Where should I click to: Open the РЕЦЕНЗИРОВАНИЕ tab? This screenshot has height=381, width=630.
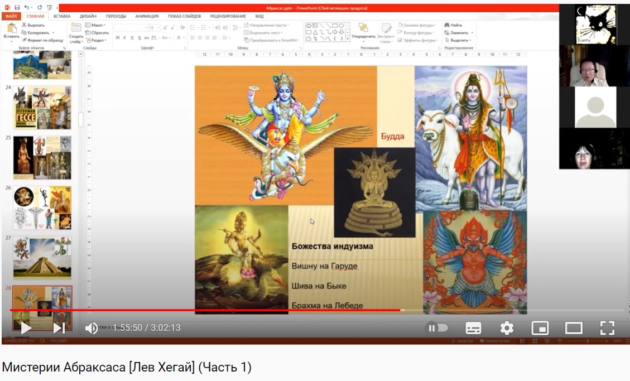(x=228, y=16)
